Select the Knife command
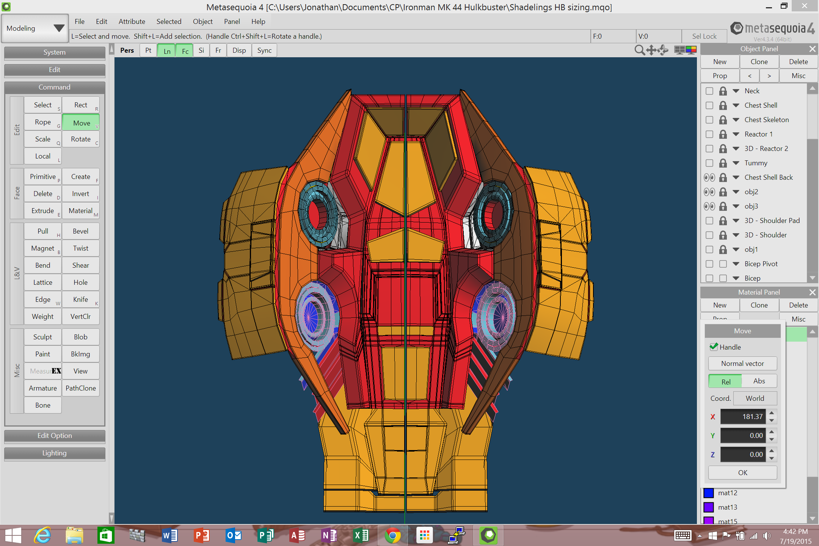 (81, 300)
